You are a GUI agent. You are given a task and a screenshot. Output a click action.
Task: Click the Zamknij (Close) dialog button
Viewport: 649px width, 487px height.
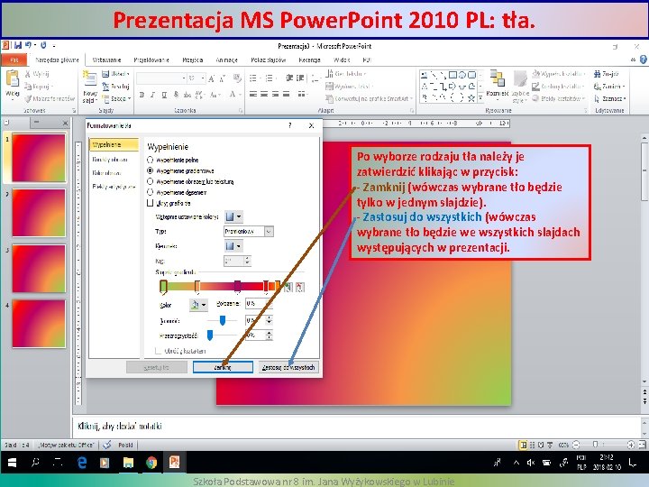223,367
